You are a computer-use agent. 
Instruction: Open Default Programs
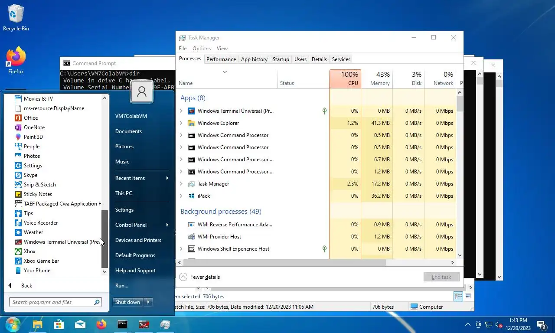pos(135,255)
